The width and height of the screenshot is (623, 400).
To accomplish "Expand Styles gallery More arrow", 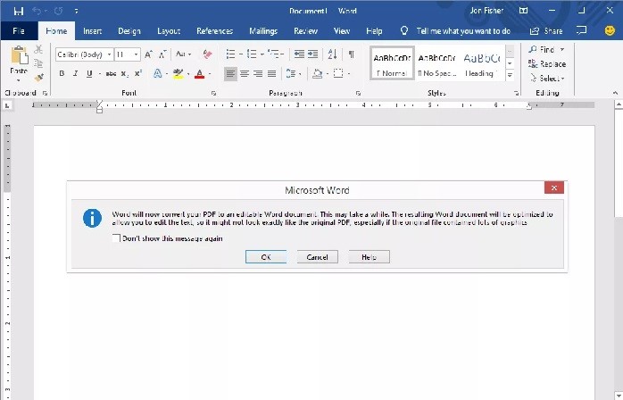I will [x=511, y=75].
